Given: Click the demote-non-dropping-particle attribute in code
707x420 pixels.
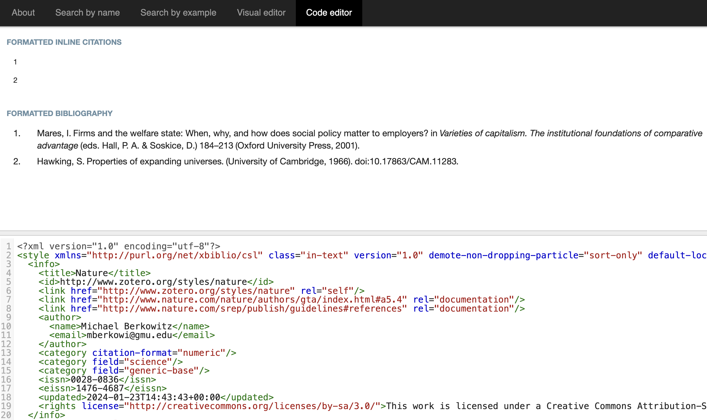Looking at the screenshot, I should click(x=535, y=255).
